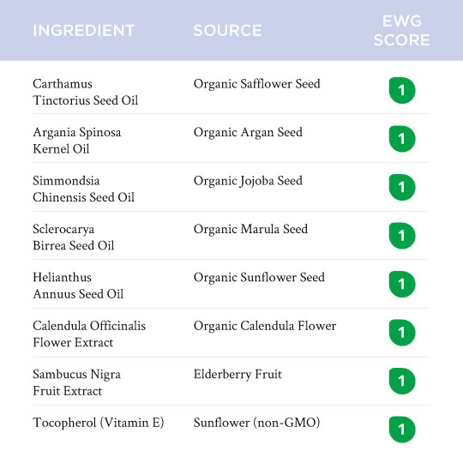This screenshot has height=463, width=463.
Task: Click the EWG score badge for Tocopherol
Action: tap(402, 430)
